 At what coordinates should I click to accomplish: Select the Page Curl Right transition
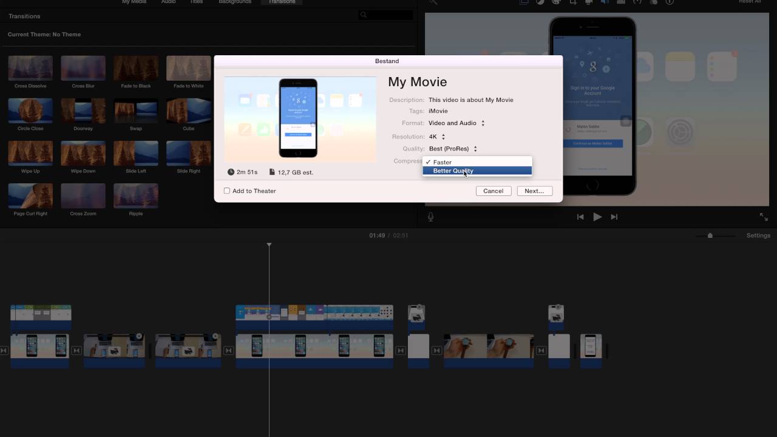click(30, 195)
